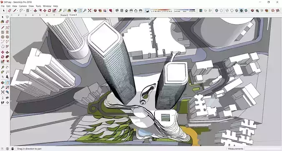Activate the Zoom Window tool in the left palette
This screenshot has width=282, height=151.
point(7,87)
